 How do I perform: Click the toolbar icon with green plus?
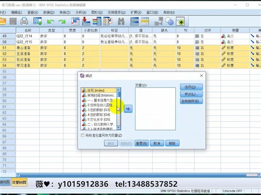[x=180, y=21]
